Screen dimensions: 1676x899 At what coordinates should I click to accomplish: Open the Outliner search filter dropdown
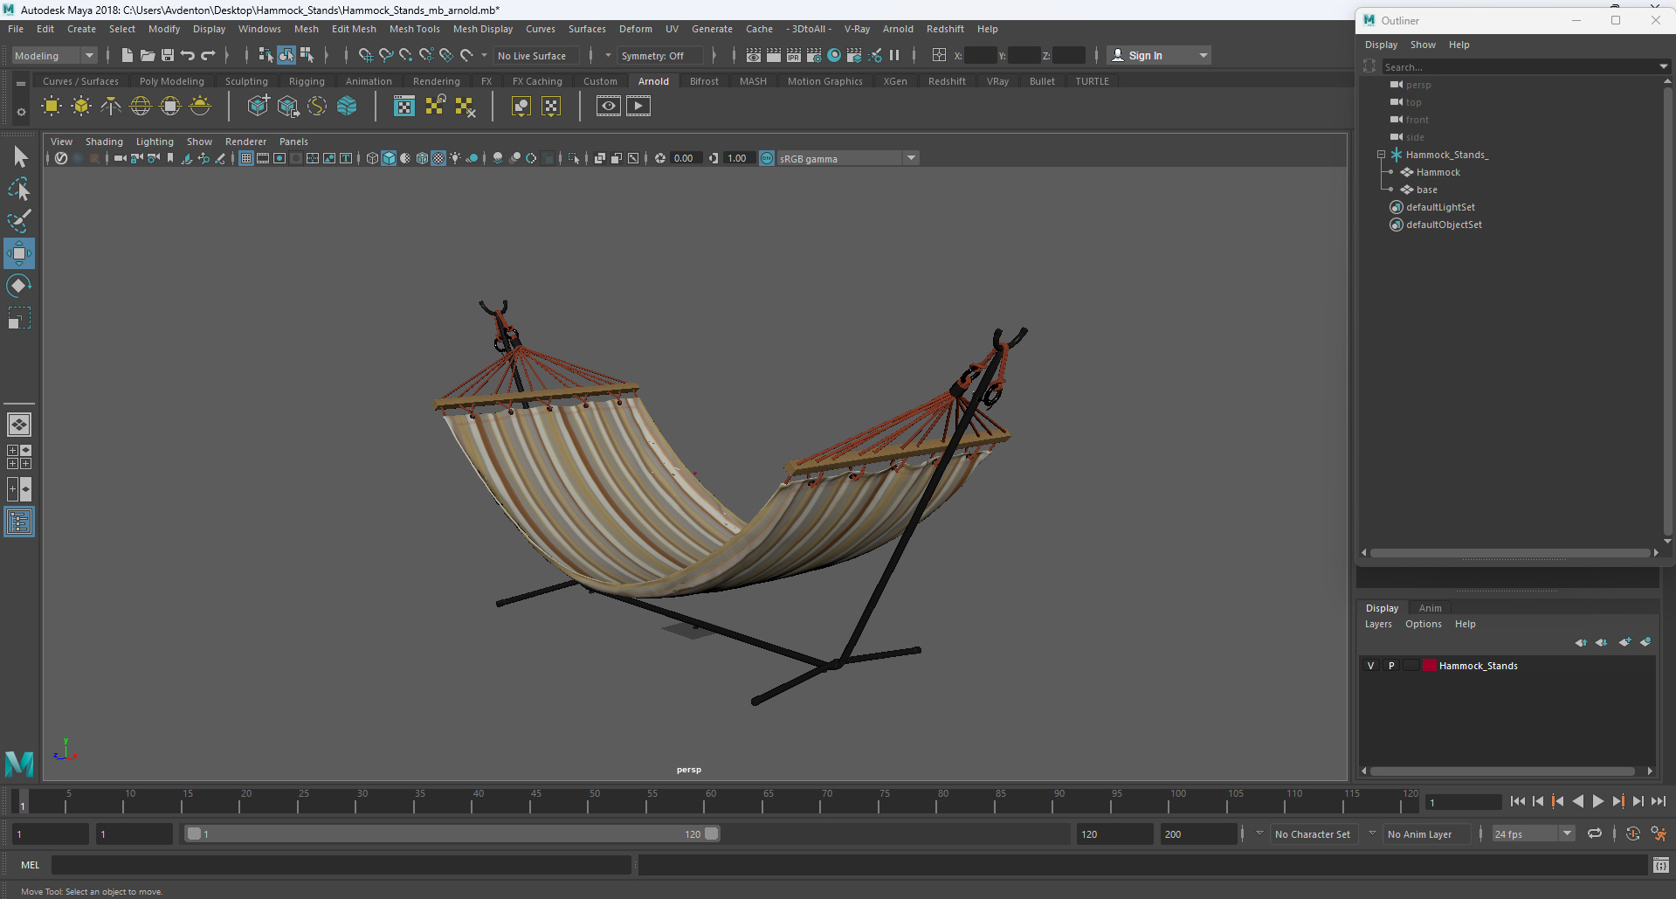[x=1663, y=66]
